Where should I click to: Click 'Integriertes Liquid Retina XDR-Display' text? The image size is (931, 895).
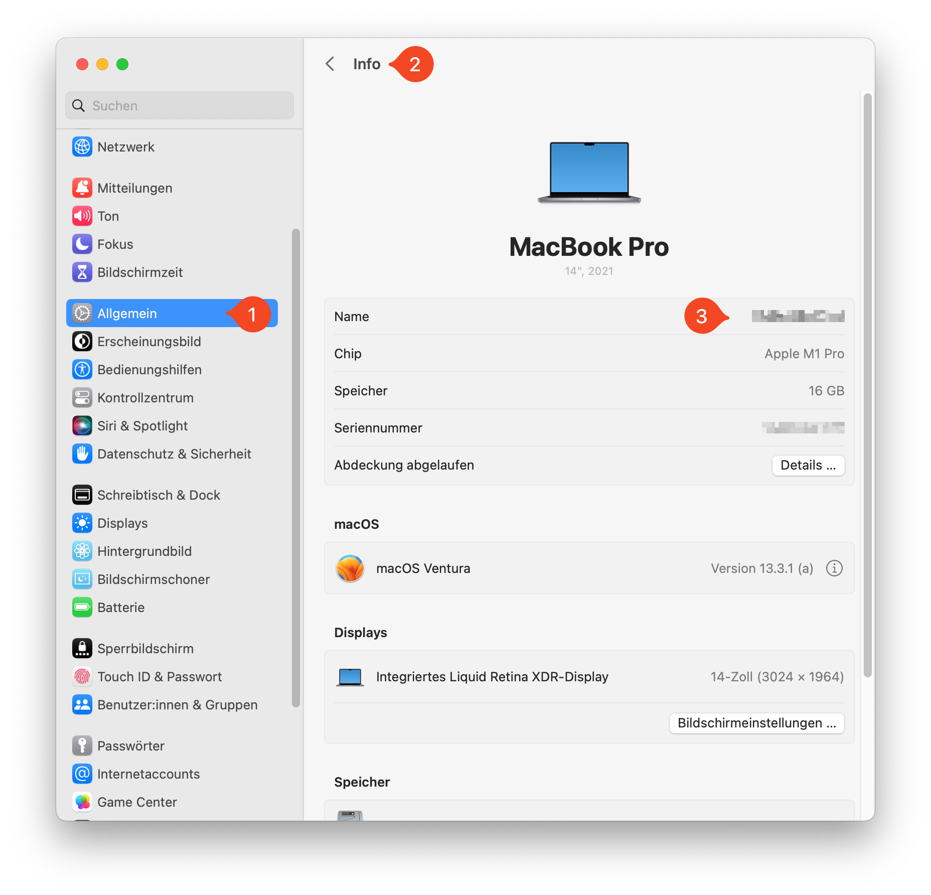click(492, 677)
